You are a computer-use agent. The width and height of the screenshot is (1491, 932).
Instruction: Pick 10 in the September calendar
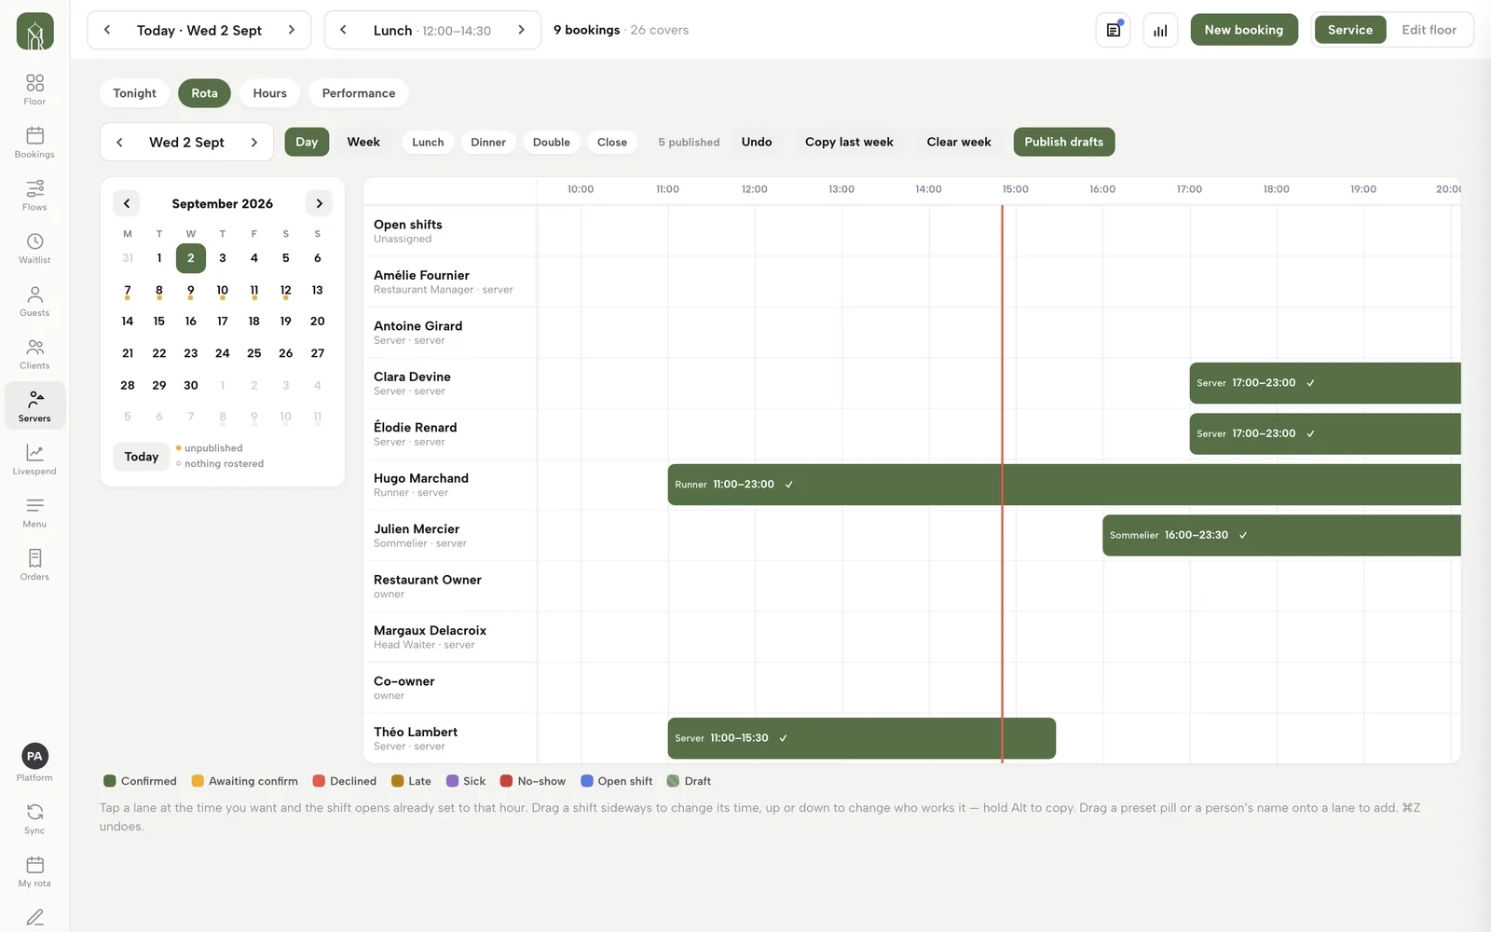pyautogui.click(x=222, y=291)
